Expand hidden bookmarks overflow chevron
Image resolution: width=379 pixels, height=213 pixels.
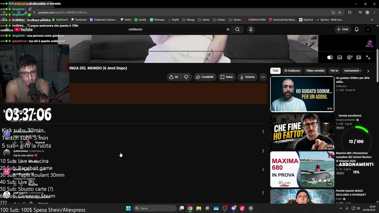pyautogui.click(x=372, y=20)
